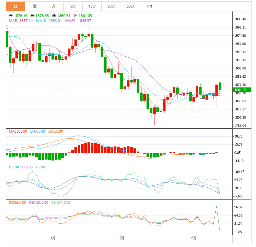Screen dimensions: 256x247
Task: Open the 4时 timeframe tab
Action: pyautogui.click(x=149, y=6)
